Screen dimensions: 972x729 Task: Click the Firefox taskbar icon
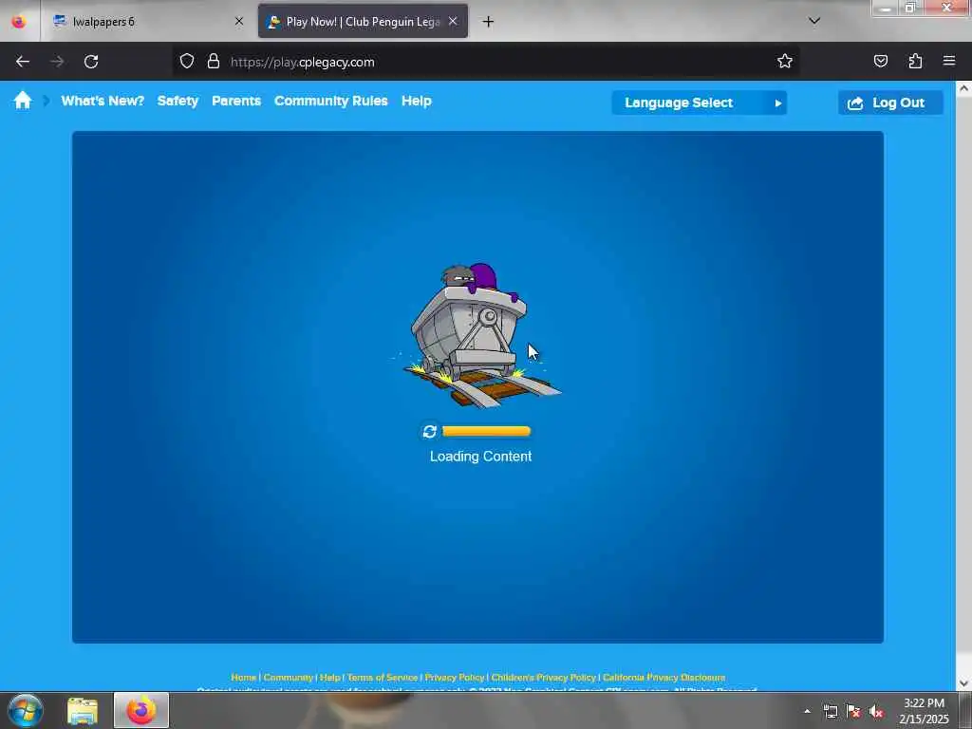(x=141, y=710)
